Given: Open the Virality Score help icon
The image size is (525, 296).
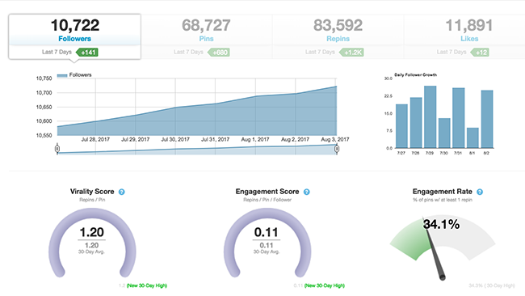Looking at the screenshot, I should click(x=122, y=192).
